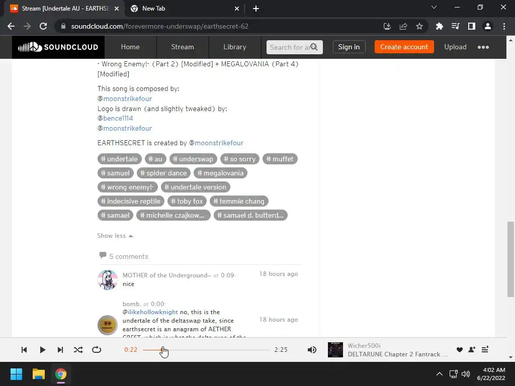Switch to the New Tab tab
Image resolution: width=515 pixels, height=386 pixels.
pyautogui.click(x=185, y=9)
